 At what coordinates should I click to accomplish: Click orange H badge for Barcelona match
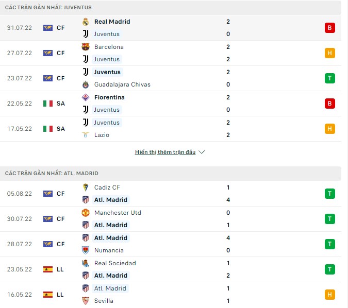(329, 53)
